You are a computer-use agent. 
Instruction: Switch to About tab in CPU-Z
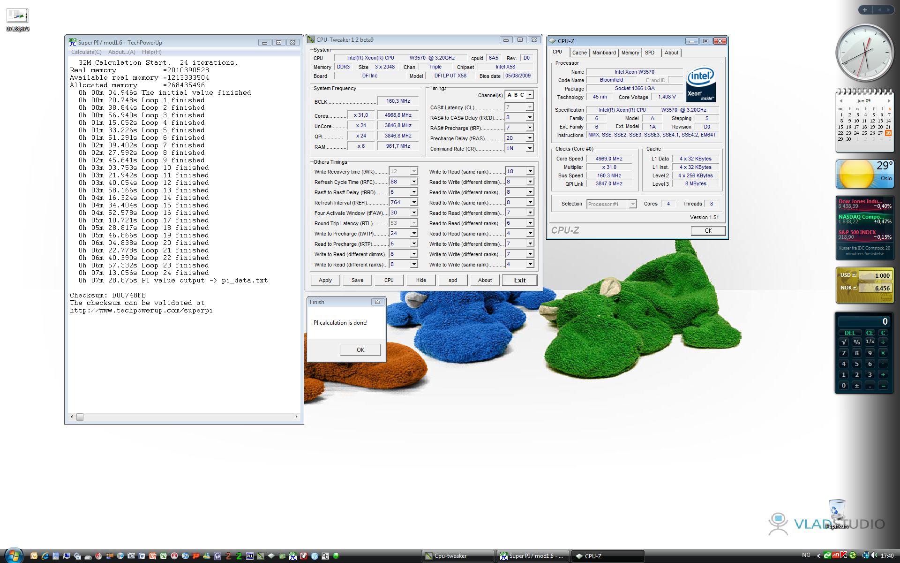[x=671, y=53]
